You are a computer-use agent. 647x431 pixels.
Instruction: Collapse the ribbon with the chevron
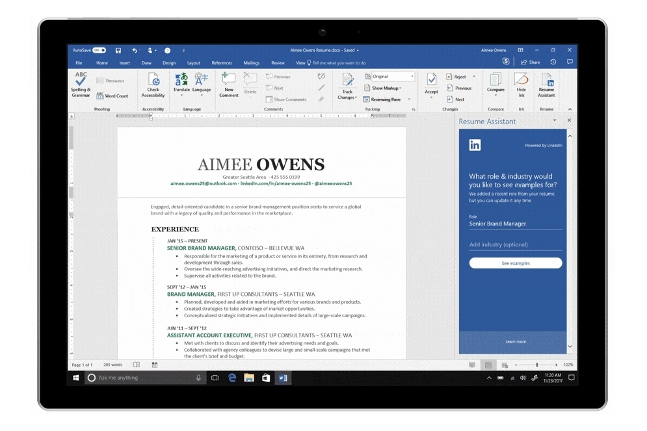tap(570, 109)
